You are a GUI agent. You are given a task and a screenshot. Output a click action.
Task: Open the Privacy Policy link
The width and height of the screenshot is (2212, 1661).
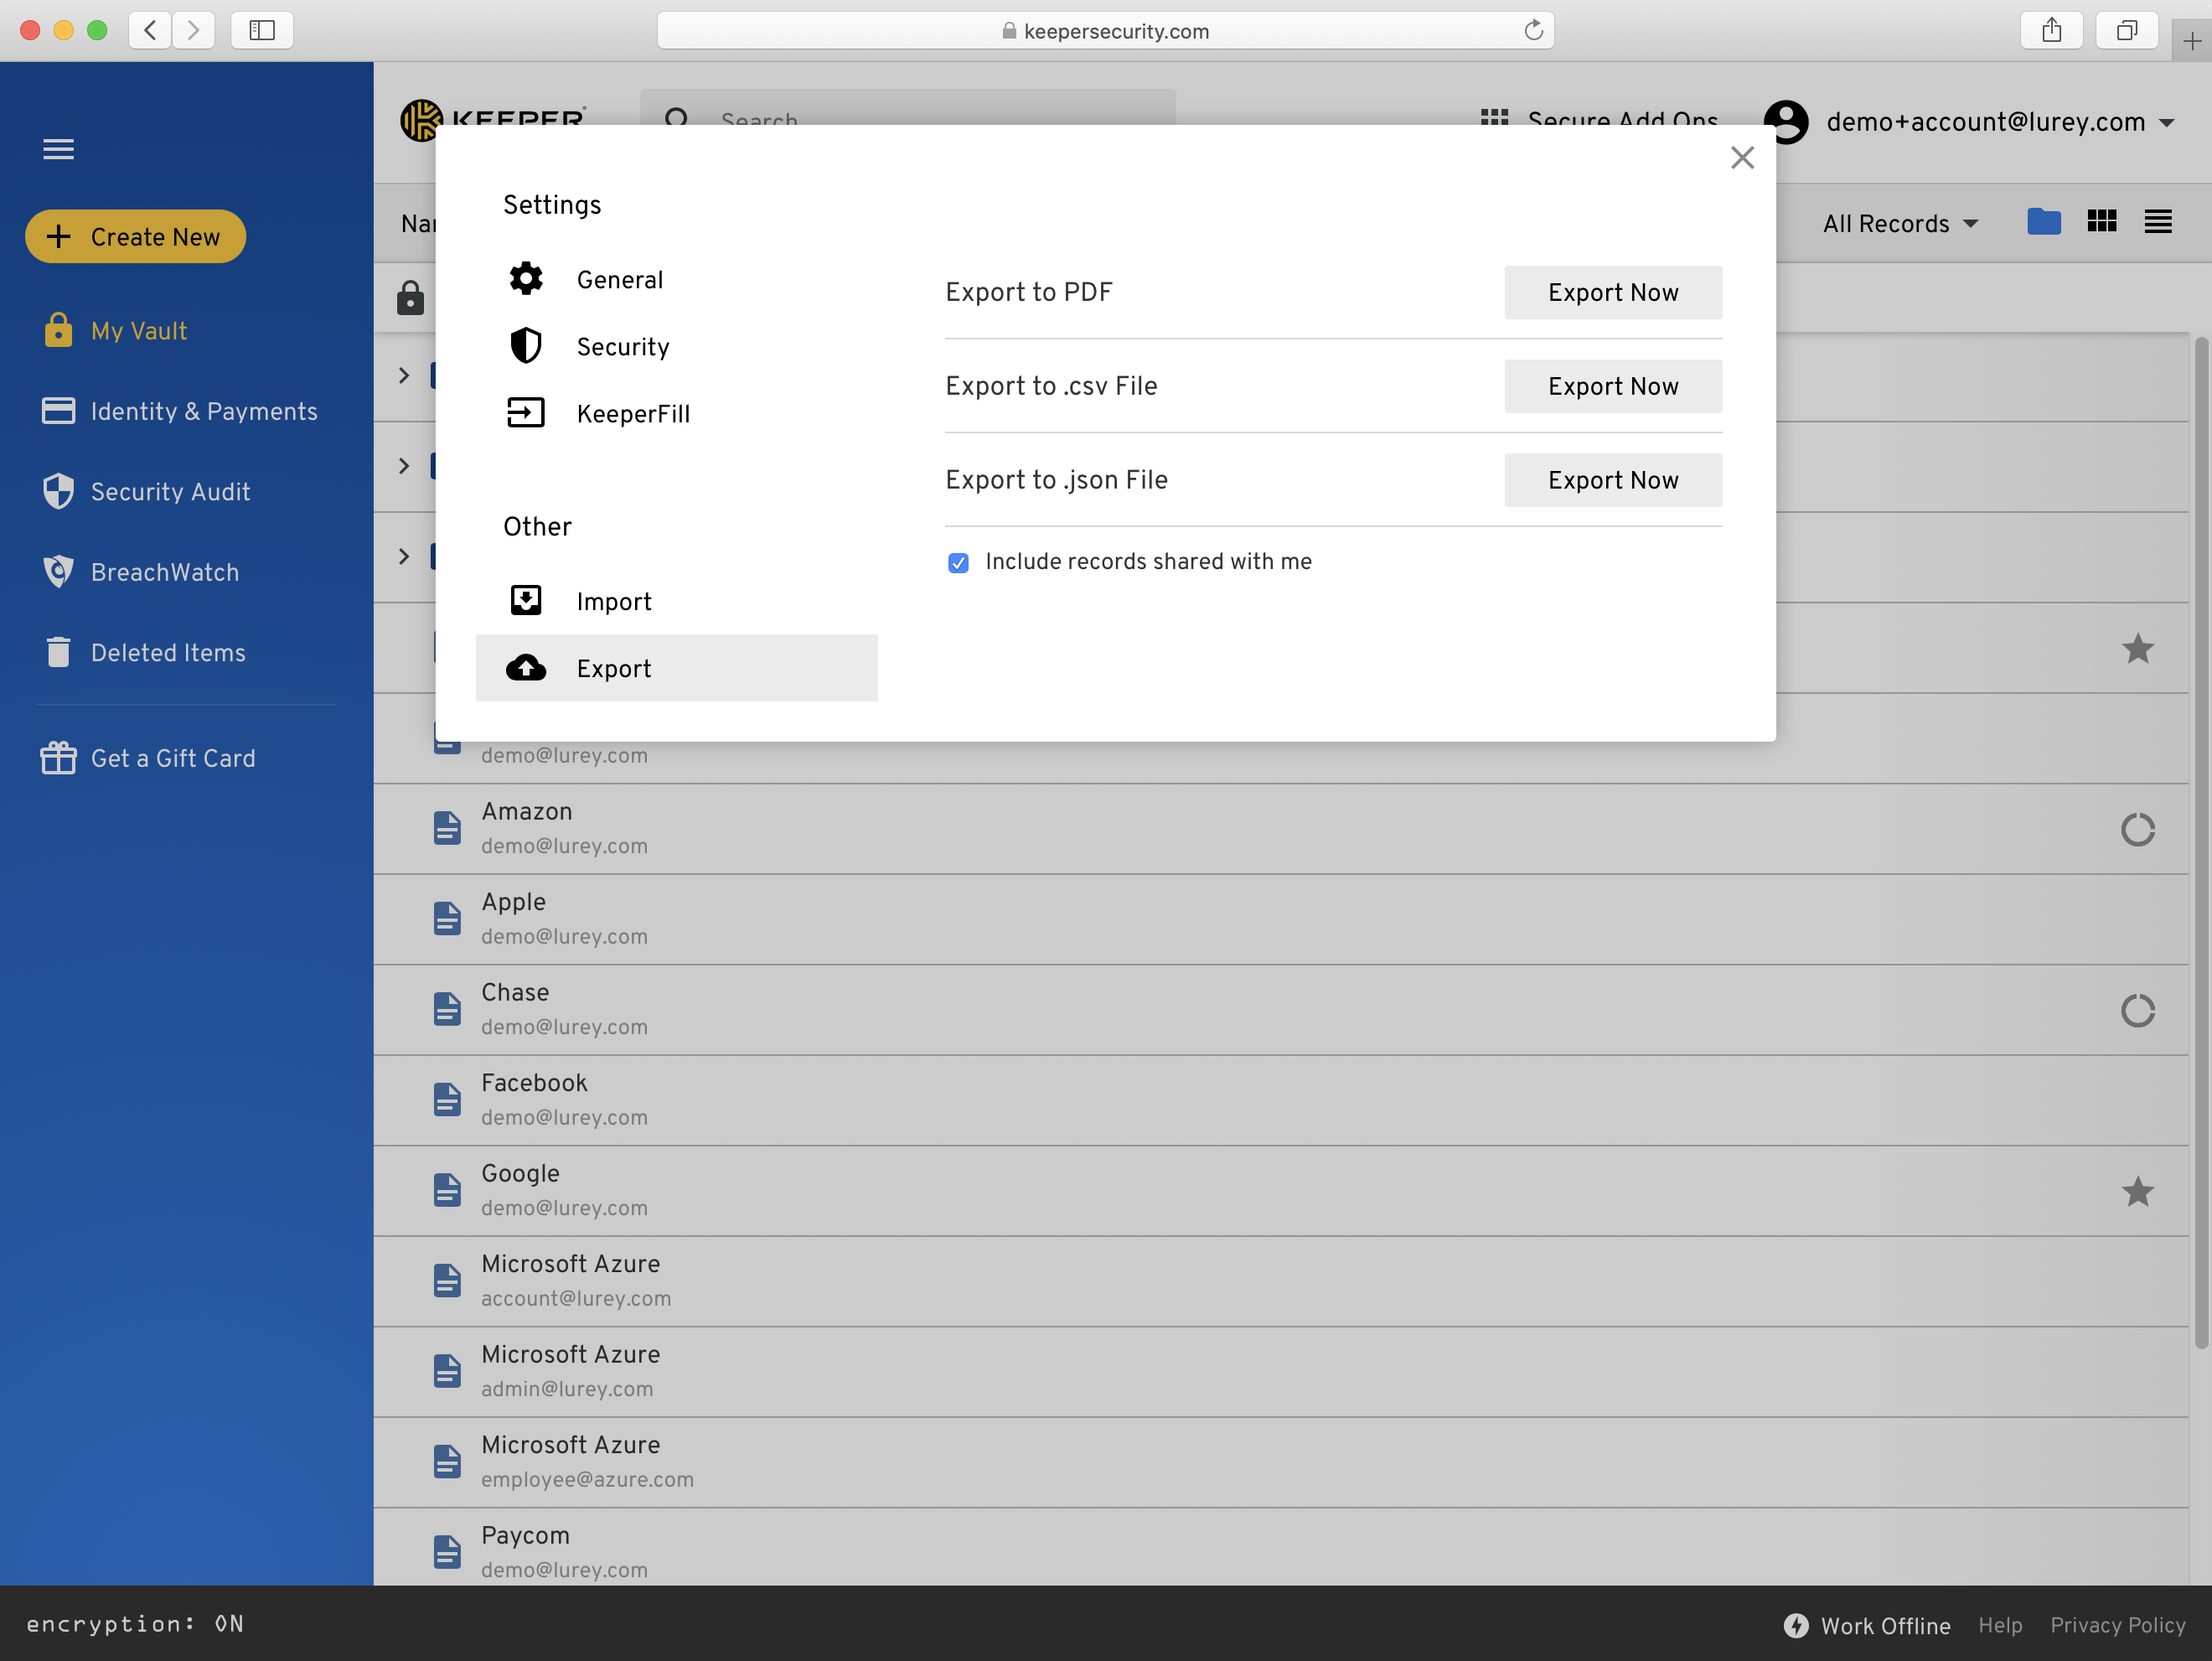[x=2117, y=1625]
